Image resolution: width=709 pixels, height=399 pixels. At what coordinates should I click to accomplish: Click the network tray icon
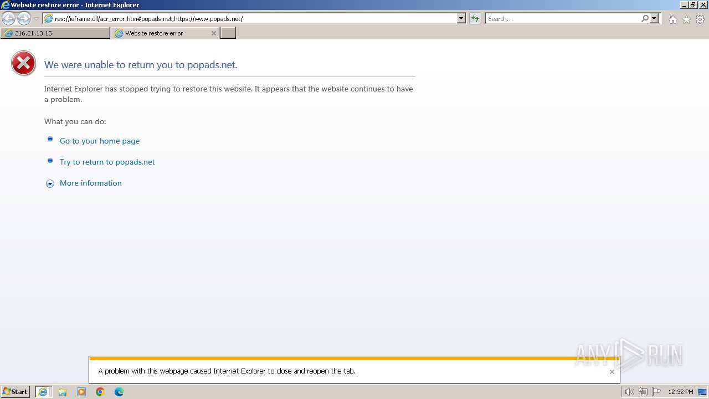click(643, 392)
